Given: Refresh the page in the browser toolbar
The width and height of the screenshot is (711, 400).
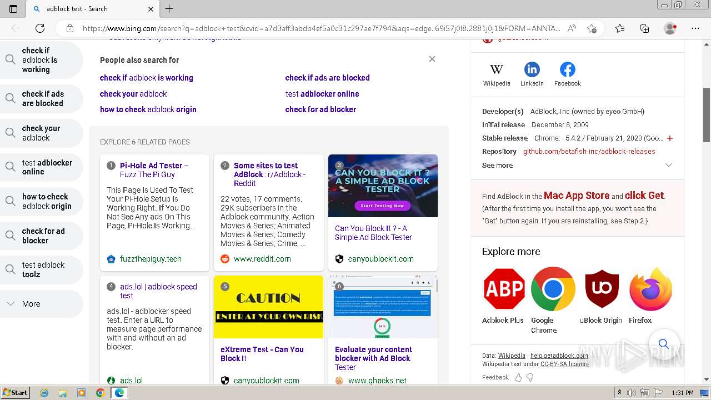Looking at the screenshot, I should click(40, 28).
